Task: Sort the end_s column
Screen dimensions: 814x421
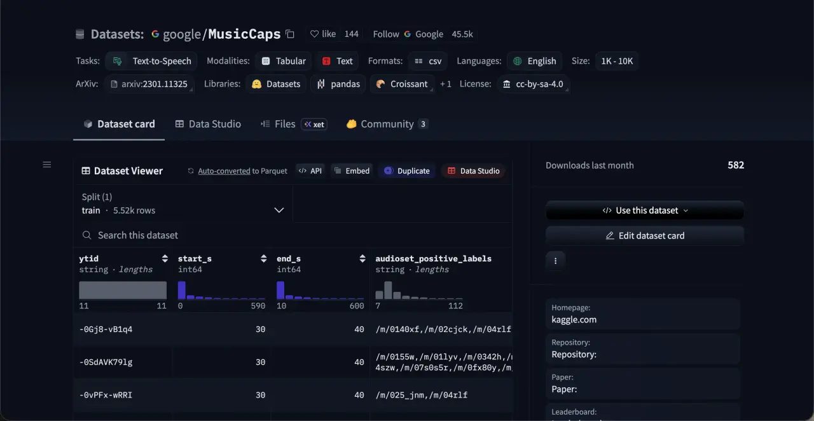Action: pyautogui.click(x=362, y=259)
